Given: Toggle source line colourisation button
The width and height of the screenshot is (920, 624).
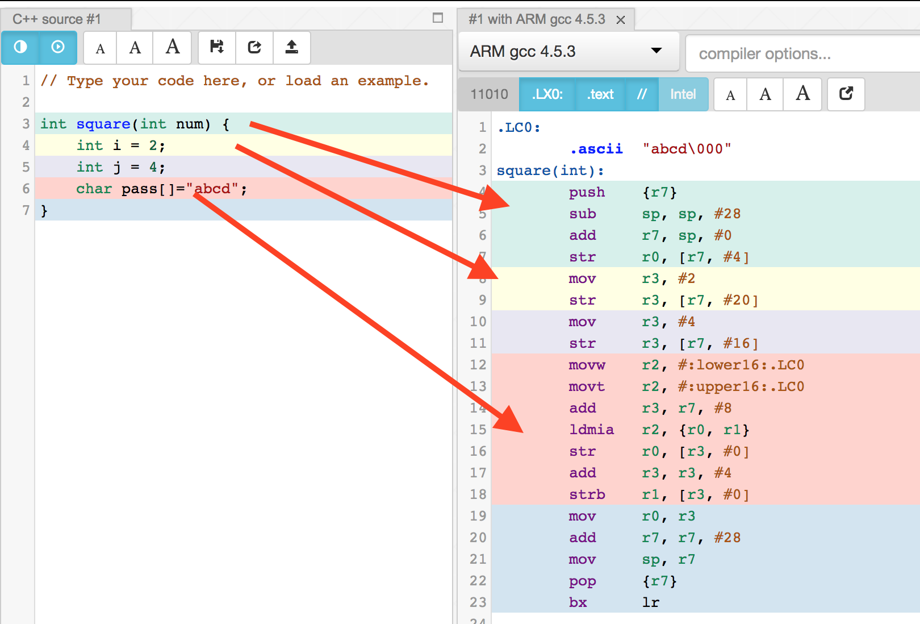Looking at the screenshot, I should (x=20, y=47).
